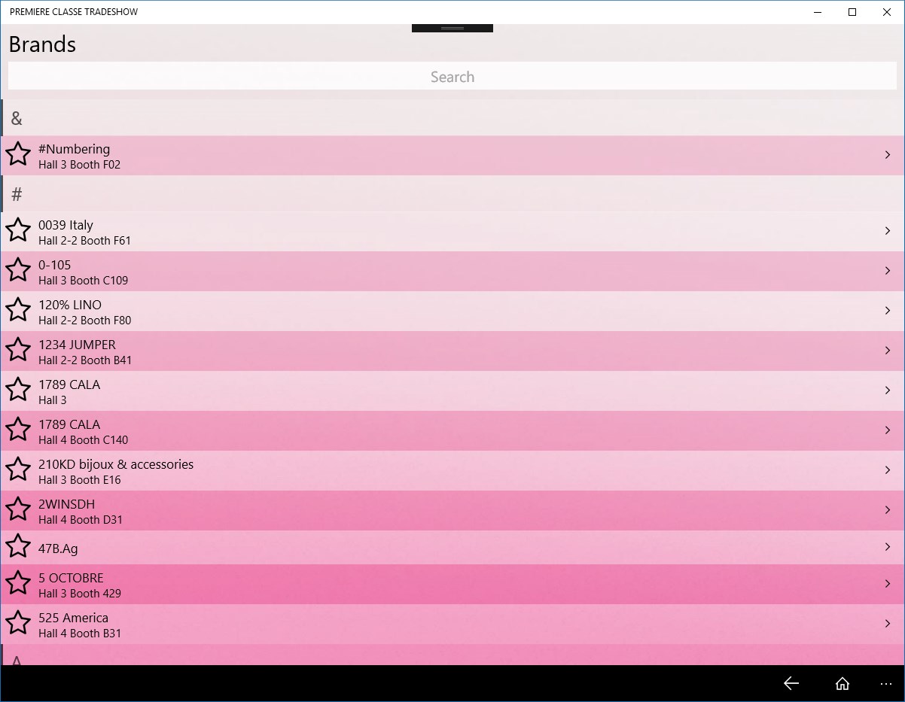The height and width of the screenshot is (702, 905).
Task: Open #Numbering details via chevron
Action: coord(888,155)
